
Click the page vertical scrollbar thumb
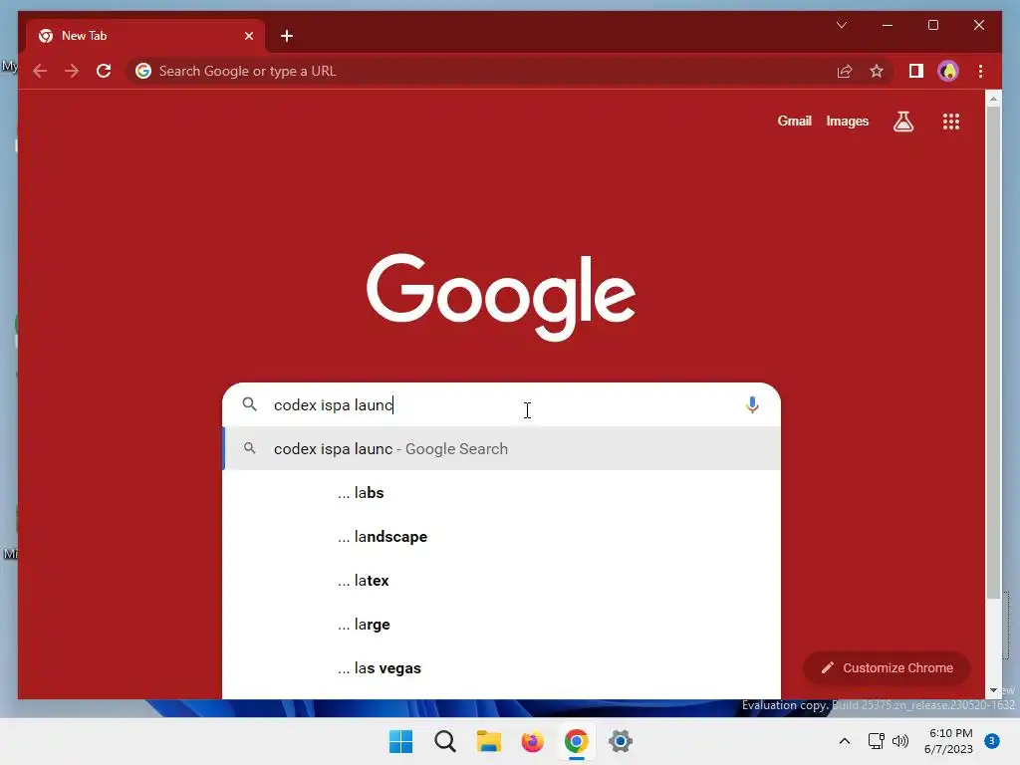point(993,353)
